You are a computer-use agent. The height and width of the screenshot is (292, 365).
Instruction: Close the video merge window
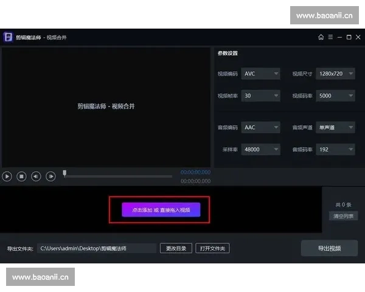358,37
